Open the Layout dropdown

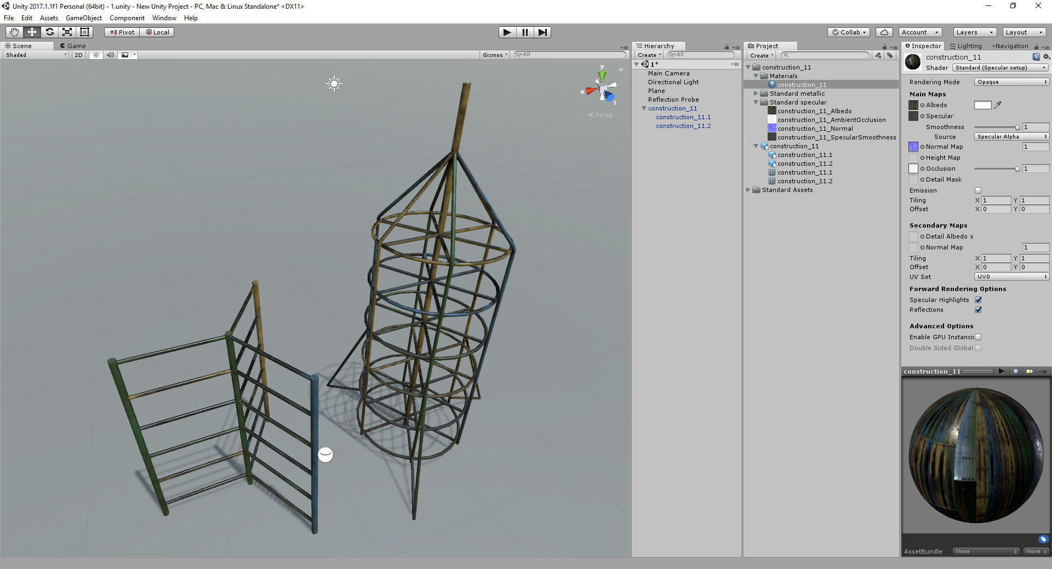pyautogui.click(x=1025, y=32)
